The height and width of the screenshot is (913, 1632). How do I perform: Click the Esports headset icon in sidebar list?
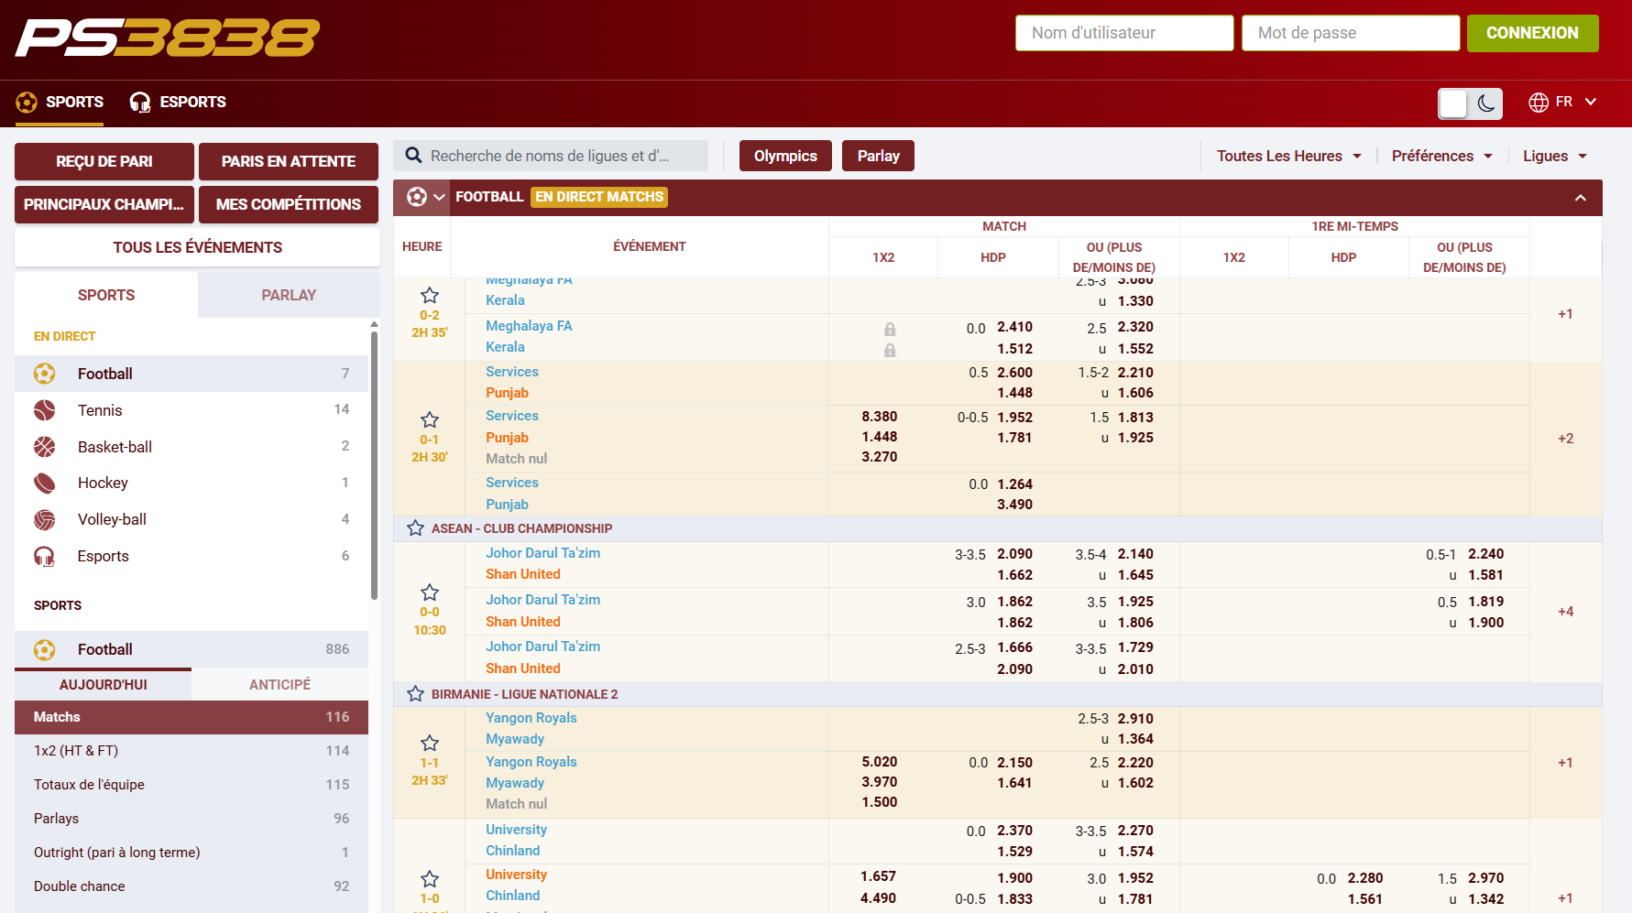pos(45,556)
